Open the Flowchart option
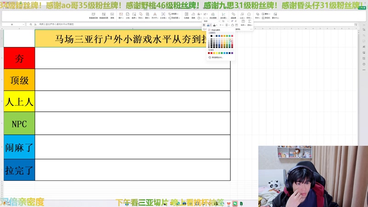Viewport: 368px width, 207px height. tap(173, 14)
